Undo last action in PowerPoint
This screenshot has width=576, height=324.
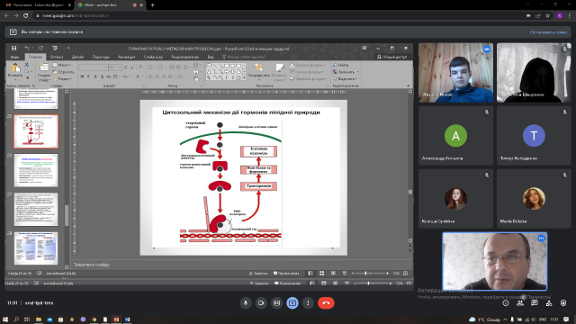[x=26, y=48]
